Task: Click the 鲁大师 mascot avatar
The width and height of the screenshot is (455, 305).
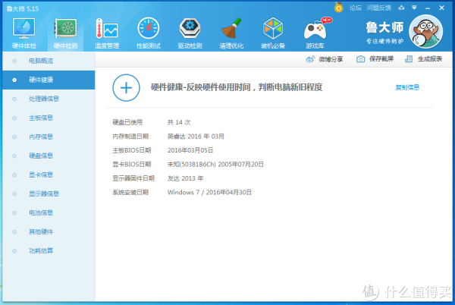Action: tap(425, 31)
